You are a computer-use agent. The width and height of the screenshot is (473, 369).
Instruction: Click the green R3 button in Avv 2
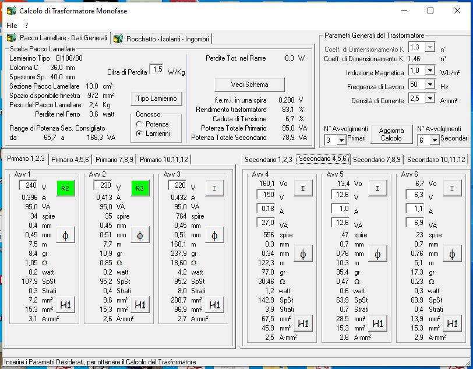click(x=140, y=188)
